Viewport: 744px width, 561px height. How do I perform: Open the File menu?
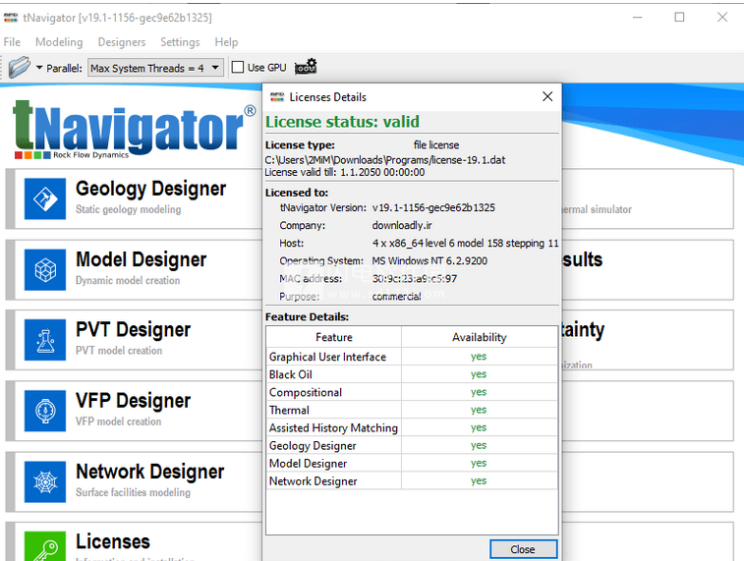[12, 42]
